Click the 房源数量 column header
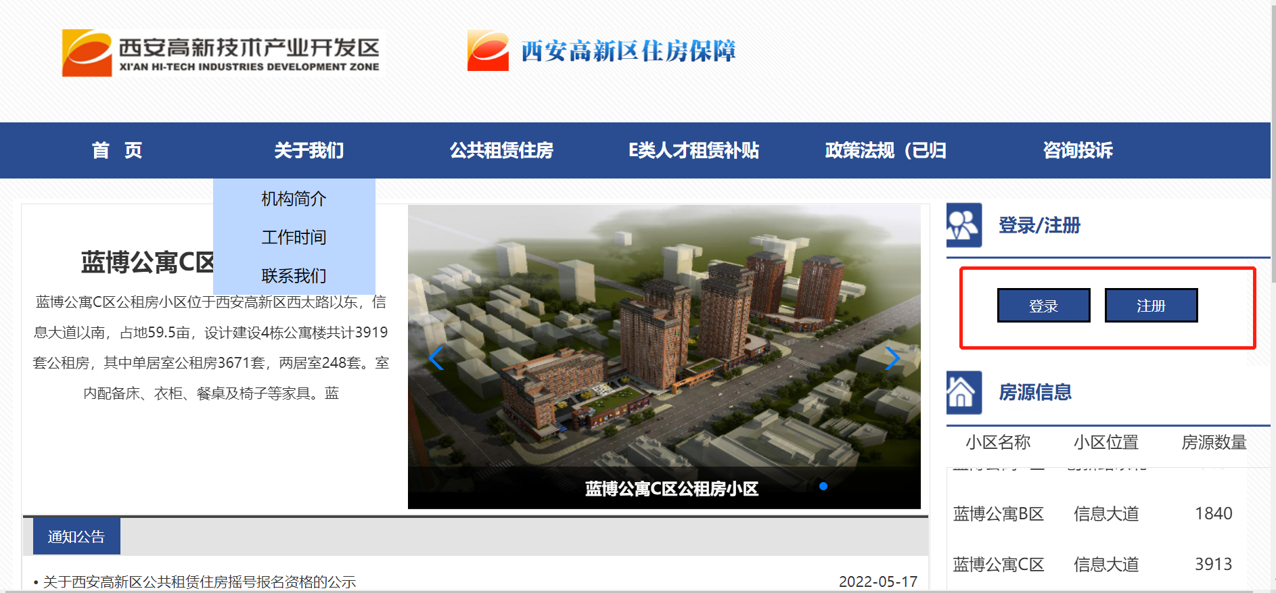 tap(1214, 442)
